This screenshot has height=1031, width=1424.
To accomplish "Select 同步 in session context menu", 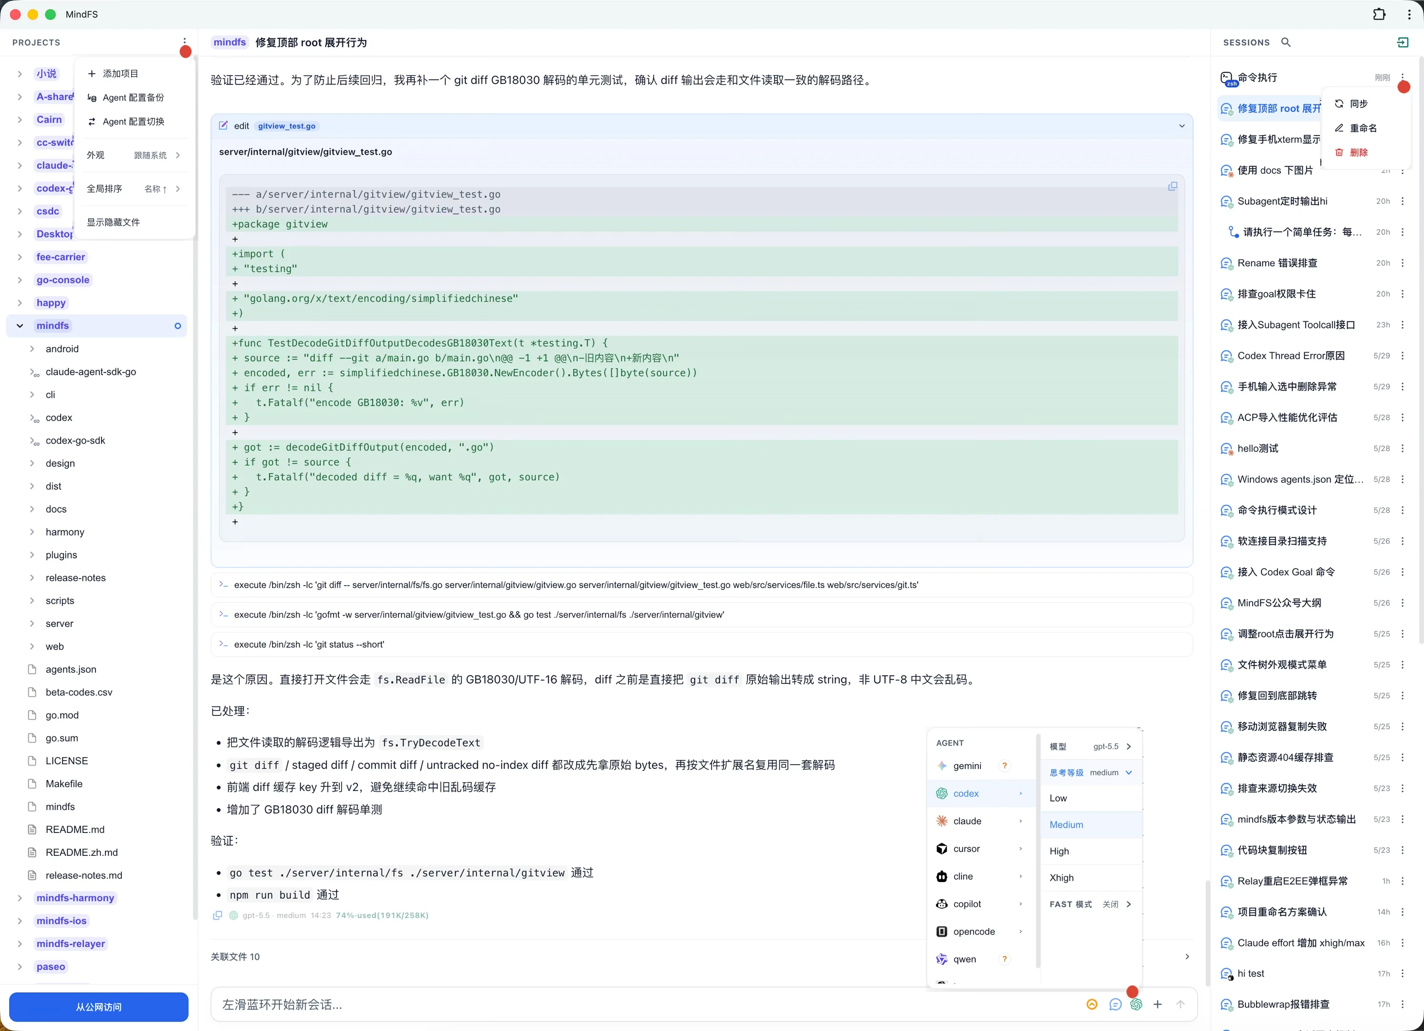I will 1366,104.
